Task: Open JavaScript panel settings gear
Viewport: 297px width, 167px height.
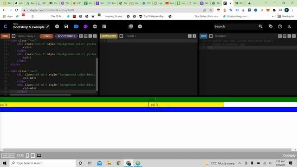Action: point(121,36)
